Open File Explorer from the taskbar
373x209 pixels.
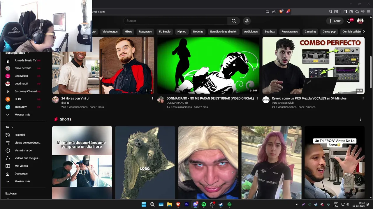click(x=170, y=204)
